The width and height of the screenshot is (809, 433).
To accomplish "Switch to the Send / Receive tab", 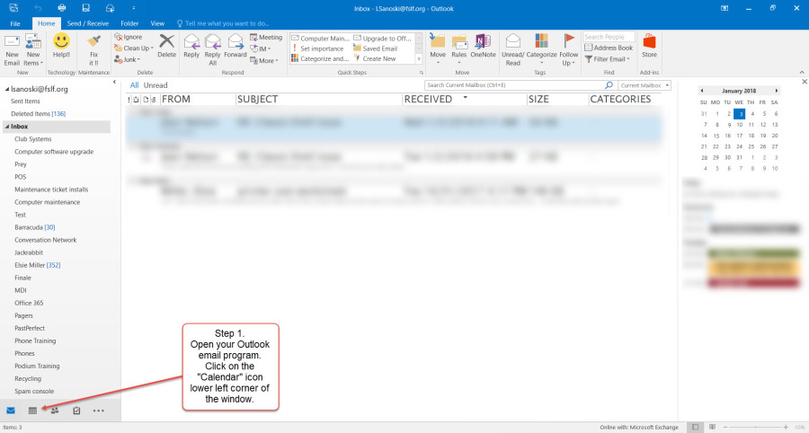I will [88, 23].
